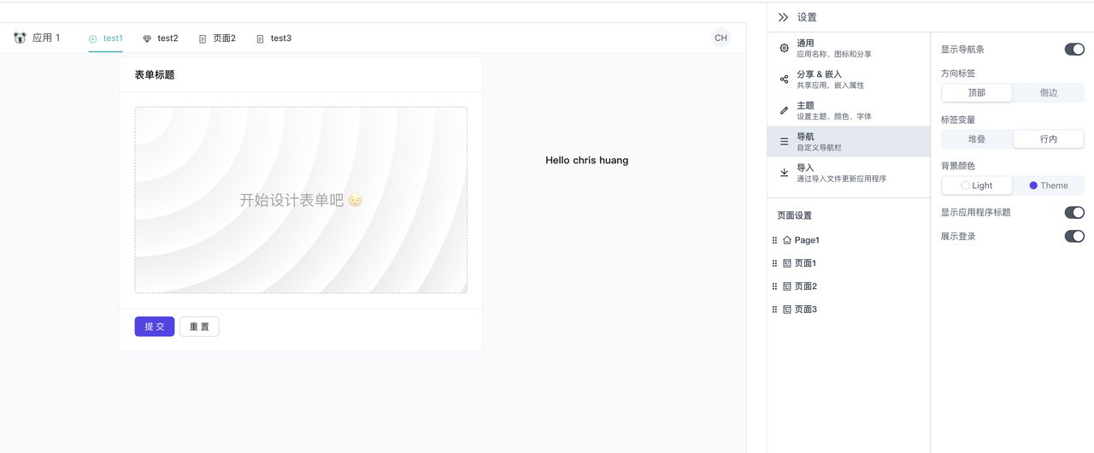The height and width of the screenshot is (453, 1094).
Task: Switch to the 页面2 tab
Action: tap(217, 38)
